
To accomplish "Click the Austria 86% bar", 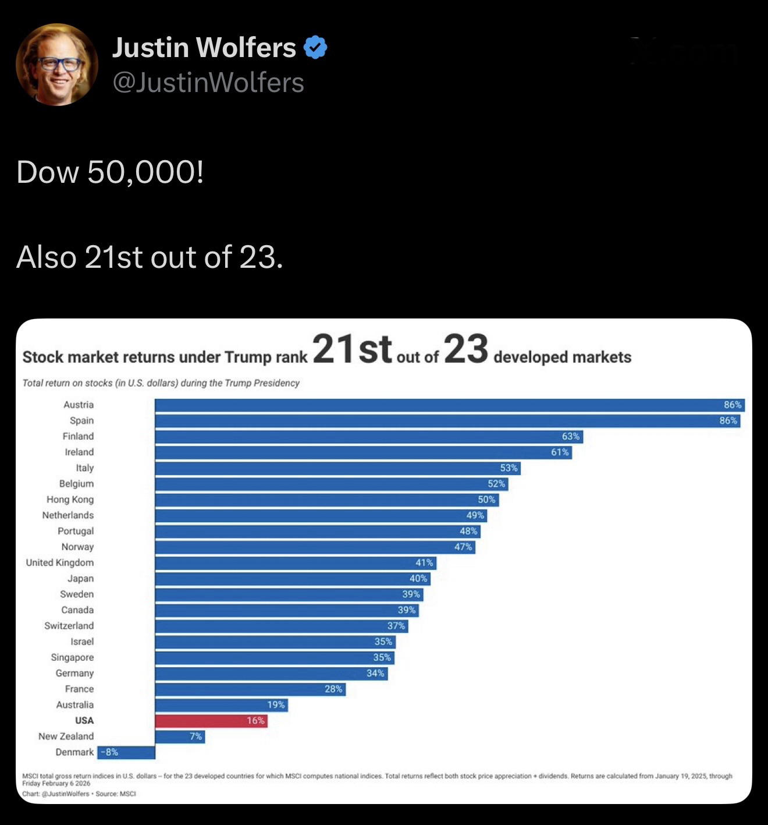I will (449, 405).
